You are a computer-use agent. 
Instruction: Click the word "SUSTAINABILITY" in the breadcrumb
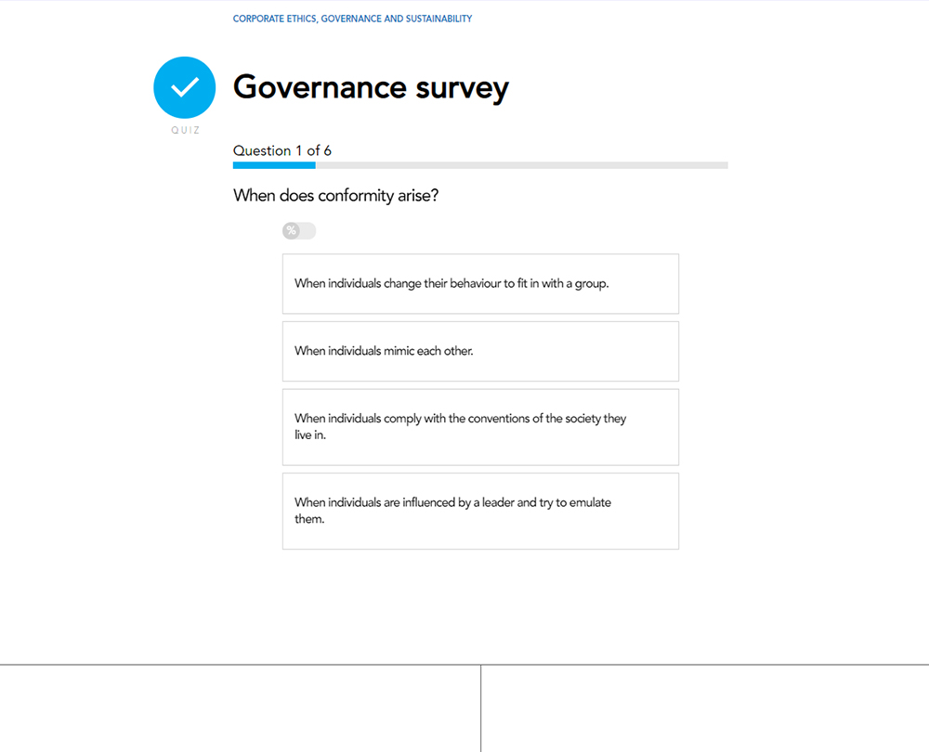(x=438, y=19)
